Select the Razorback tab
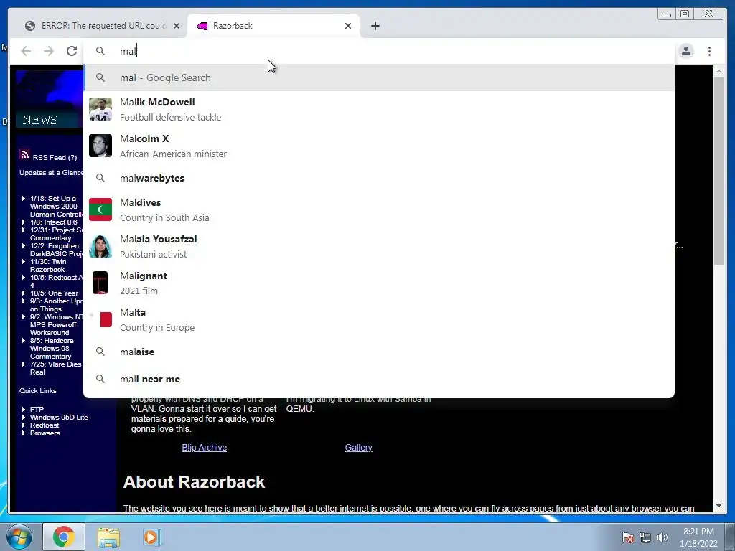 tap(273, 26)
